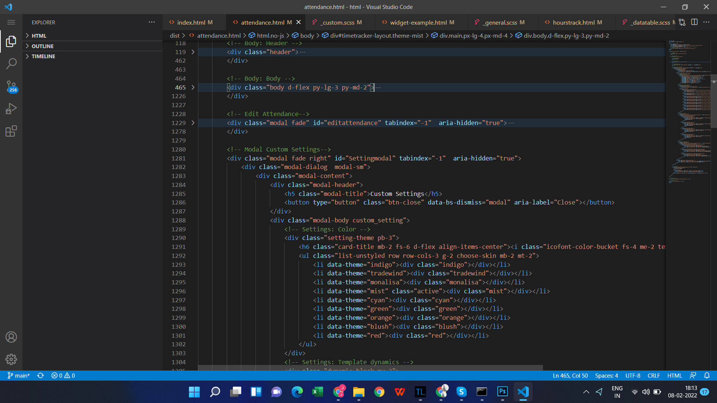Open the Extensions view
This screenshot has height=403, width=717.
click(x=11, y=131)
